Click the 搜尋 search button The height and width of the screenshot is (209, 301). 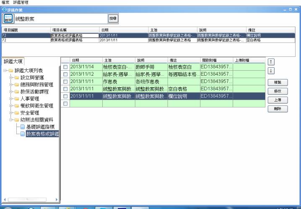tap(113, 18)
